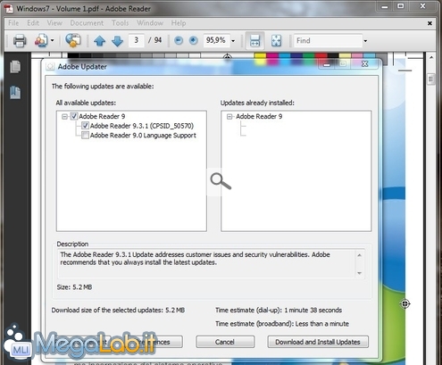
Task: Click the Adobe Updater title icon
Action: coord(50,67)
